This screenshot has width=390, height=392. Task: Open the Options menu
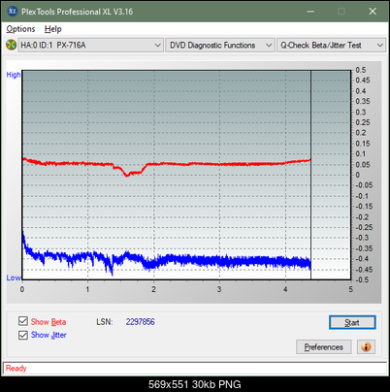pyautogui.click(x=20, y=29)
